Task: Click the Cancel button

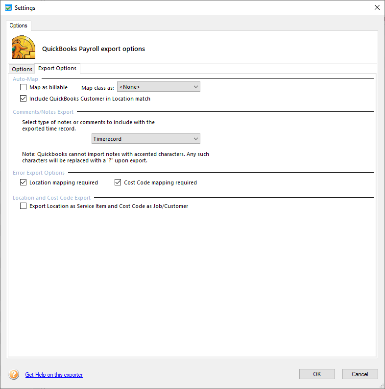Action: coord(360,374)
